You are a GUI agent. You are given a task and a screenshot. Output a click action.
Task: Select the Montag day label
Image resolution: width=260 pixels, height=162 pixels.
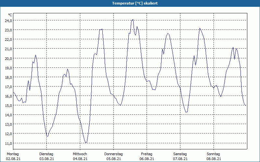[x=13, y=154]
